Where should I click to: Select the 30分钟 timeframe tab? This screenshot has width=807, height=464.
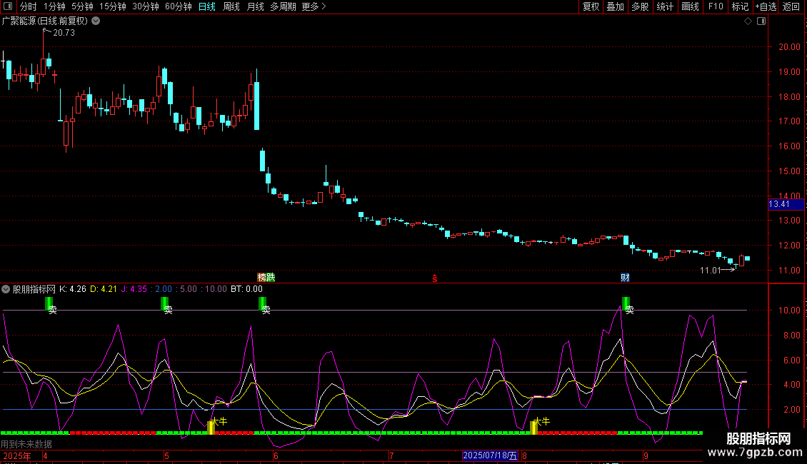click(146, 6)
